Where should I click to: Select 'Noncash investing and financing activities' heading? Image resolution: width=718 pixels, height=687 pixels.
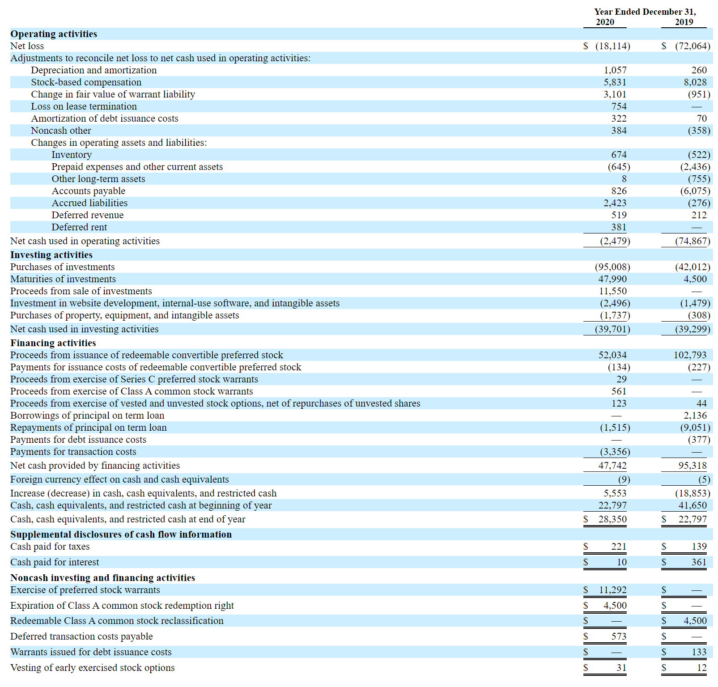click(x=103, y=578)
